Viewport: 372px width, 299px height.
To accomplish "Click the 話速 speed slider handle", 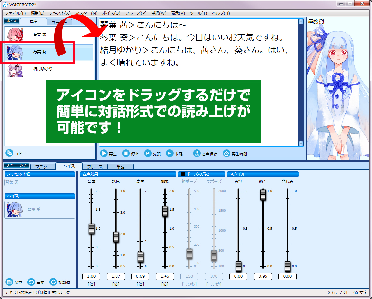I will coord(116,237).
